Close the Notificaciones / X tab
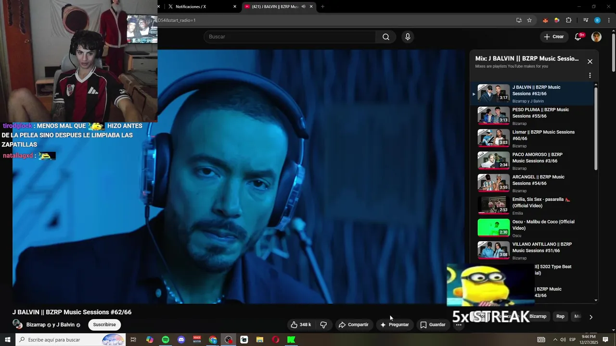 pos(235,7)
